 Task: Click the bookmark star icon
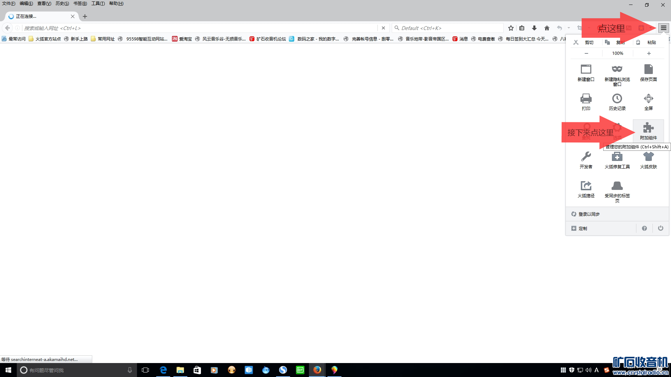coord(511,28)
